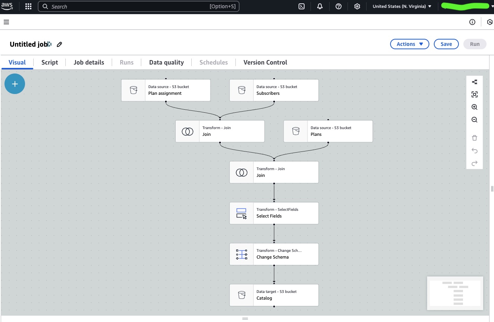
Task: Open the hamburger menu below the navbar
Action: point(6,22)
